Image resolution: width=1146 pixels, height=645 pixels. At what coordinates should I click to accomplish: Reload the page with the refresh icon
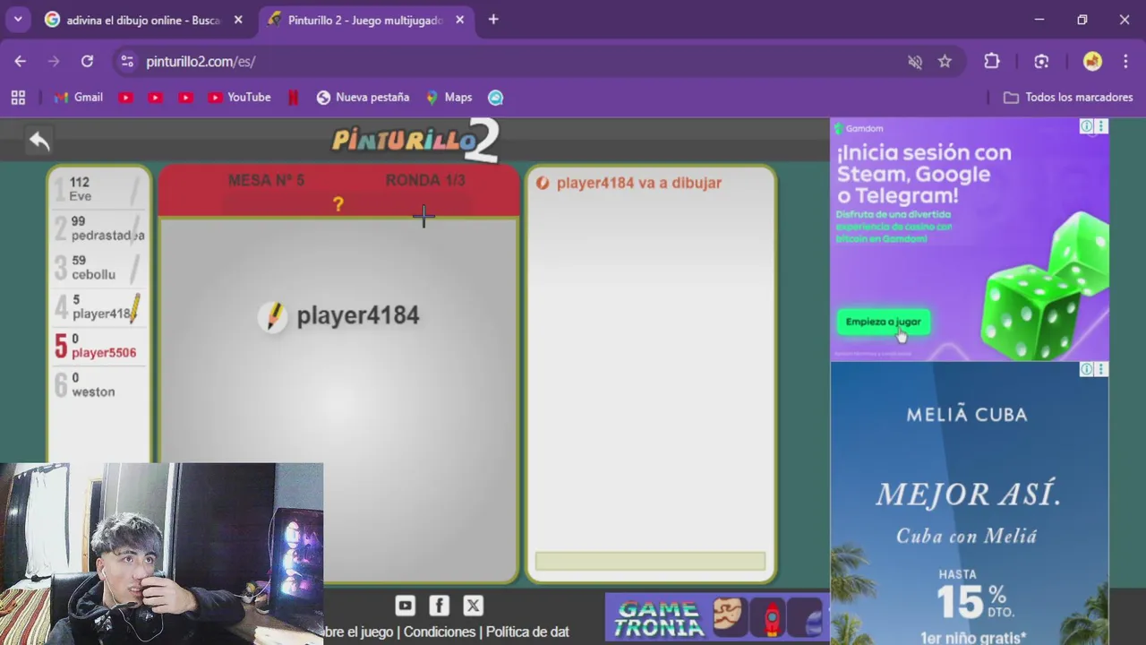[x=87, y=61]
